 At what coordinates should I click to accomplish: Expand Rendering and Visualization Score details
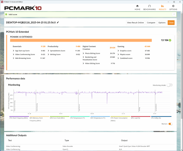click(83, 57)
